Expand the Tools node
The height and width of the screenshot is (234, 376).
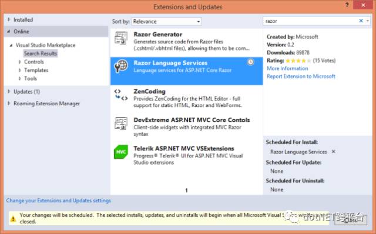tap(20, 78)
